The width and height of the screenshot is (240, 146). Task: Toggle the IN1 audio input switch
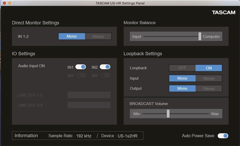[x=81, y=67]
